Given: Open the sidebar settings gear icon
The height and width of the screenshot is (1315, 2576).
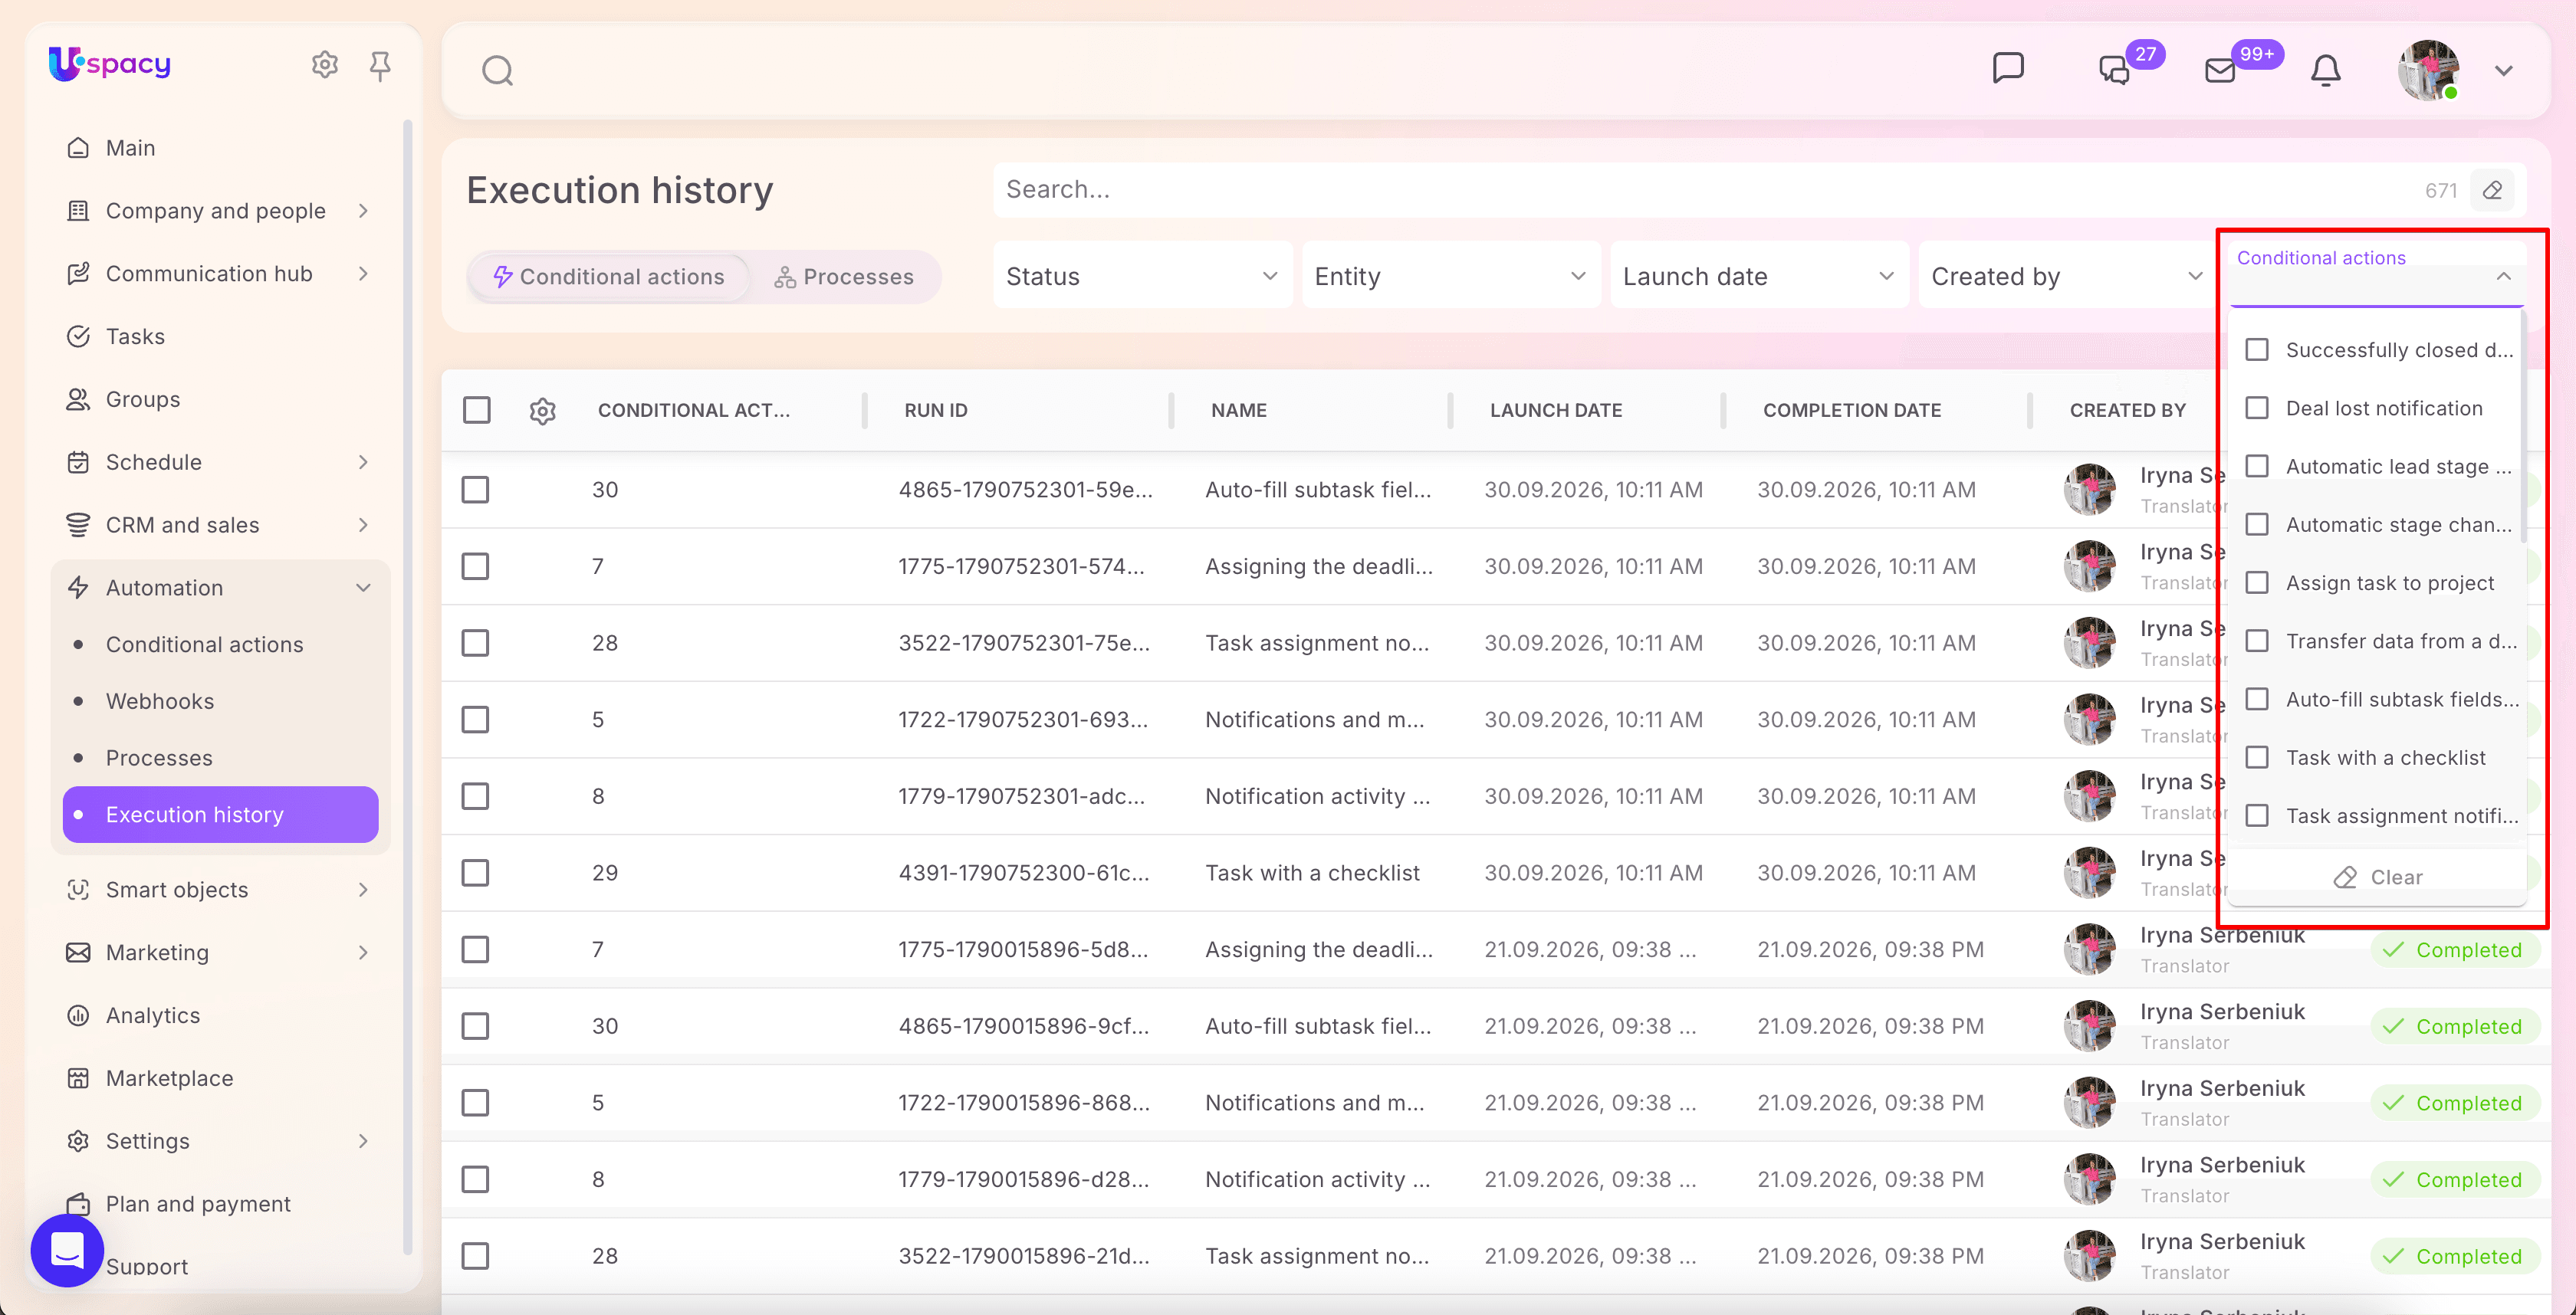Looking at the screenshot, I should coord(324,65).
